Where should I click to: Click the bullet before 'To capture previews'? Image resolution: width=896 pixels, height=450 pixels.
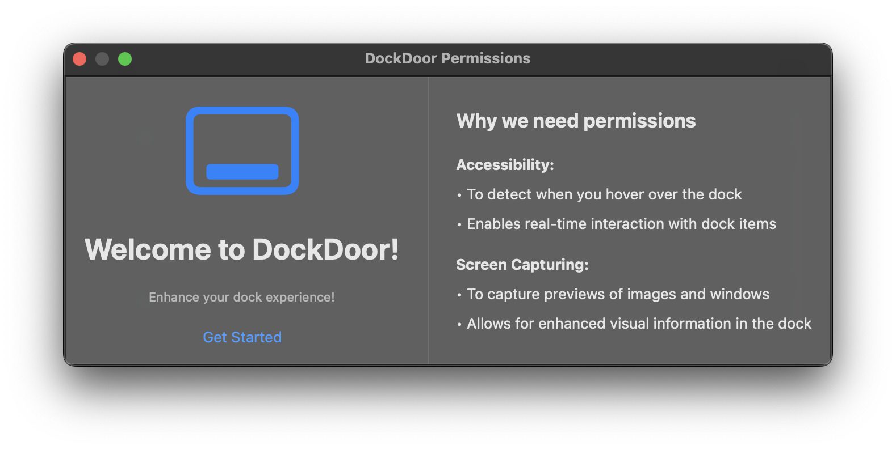coord(459,295)
